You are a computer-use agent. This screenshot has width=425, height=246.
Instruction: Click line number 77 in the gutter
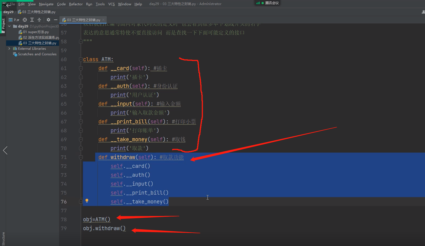(64, 211)
